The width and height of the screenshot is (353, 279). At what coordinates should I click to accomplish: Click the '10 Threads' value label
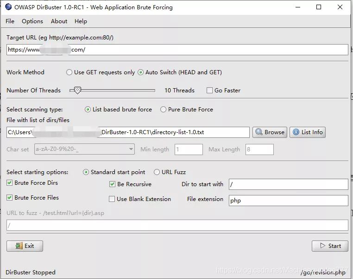pyautogui.click(x=179, y=91)
